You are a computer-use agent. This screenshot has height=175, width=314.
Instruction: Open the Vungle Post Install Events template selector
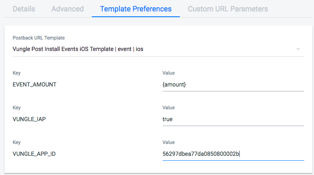(x=158, y=49)
